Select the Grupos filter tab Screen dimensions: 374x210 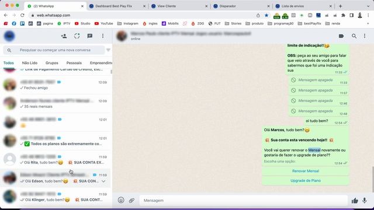pos(52,63)
